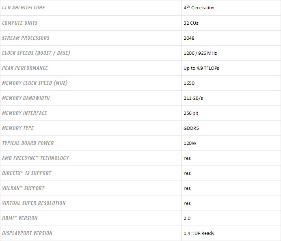This screenshot has width=281, height=241.
Task: Click the Memory Clock Speed (MHz) label
Action: pyautogui.click(x=35, y=83)
